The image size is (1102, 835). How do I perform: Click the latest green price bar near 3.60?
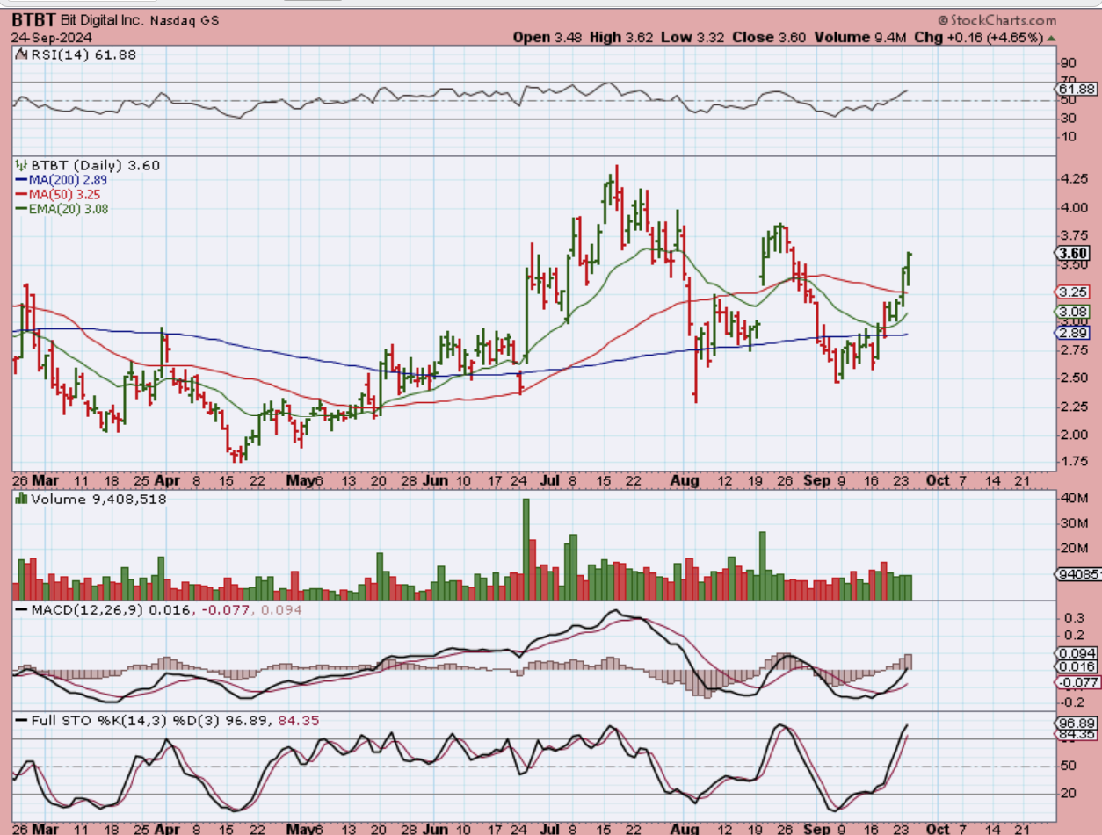pos(909,270)
